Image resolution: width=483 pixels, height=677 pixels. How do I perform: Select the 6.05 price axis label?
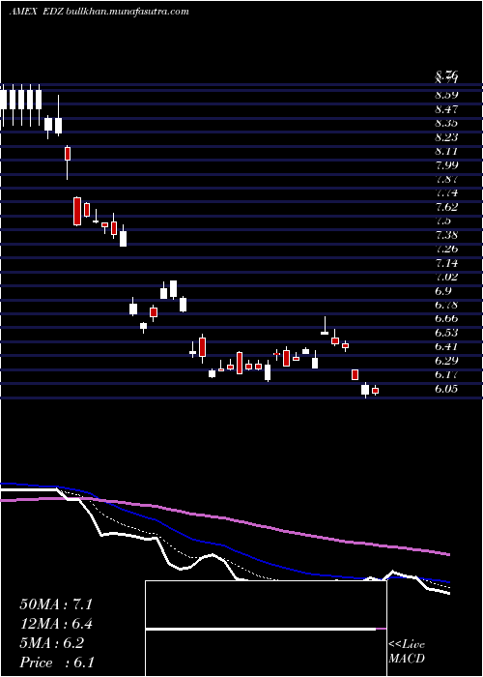pos(446,389)
